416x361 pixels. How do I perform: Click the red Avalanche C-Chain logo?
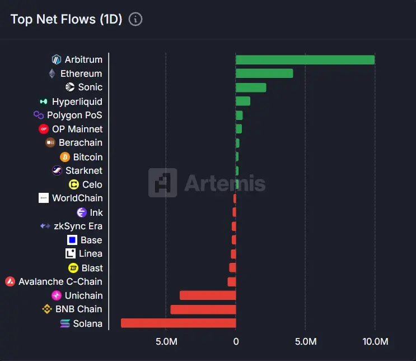[x=10, y=281]
